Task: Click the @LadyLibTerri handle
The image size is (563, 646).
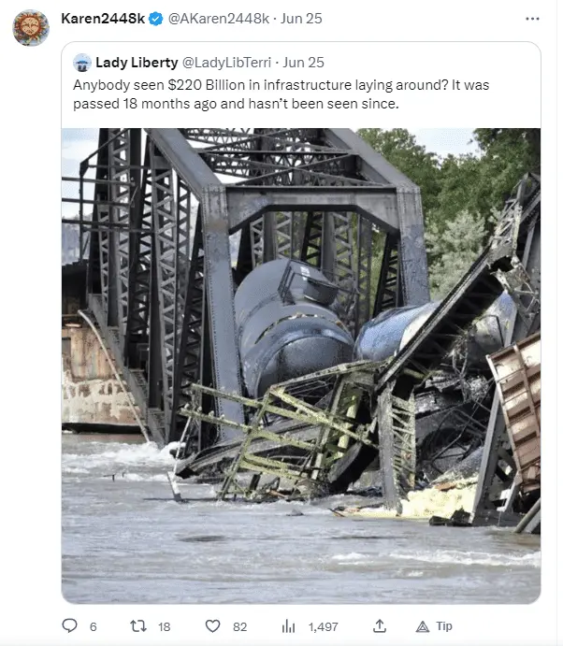Action: pos(226,63)
